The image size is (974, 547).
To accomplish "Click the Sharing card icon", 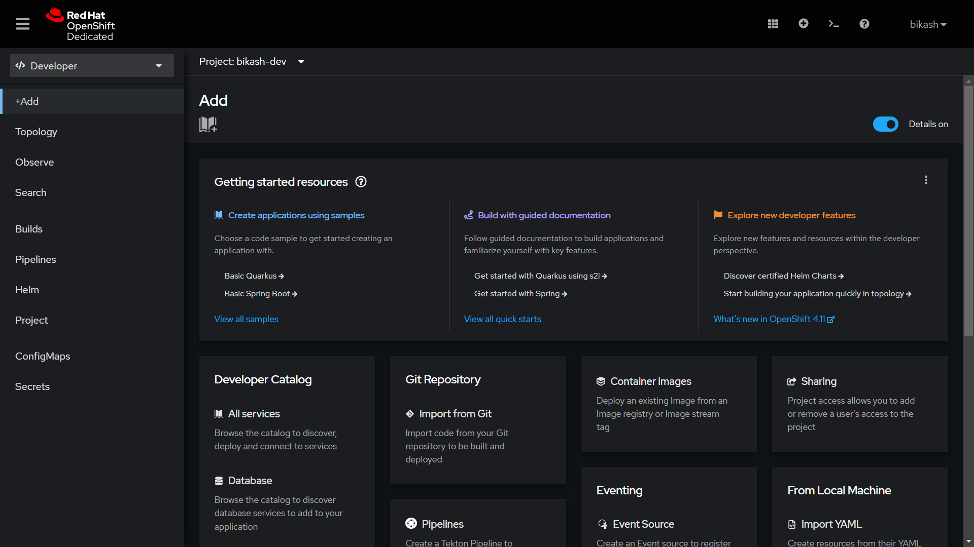I will (792, 381).
